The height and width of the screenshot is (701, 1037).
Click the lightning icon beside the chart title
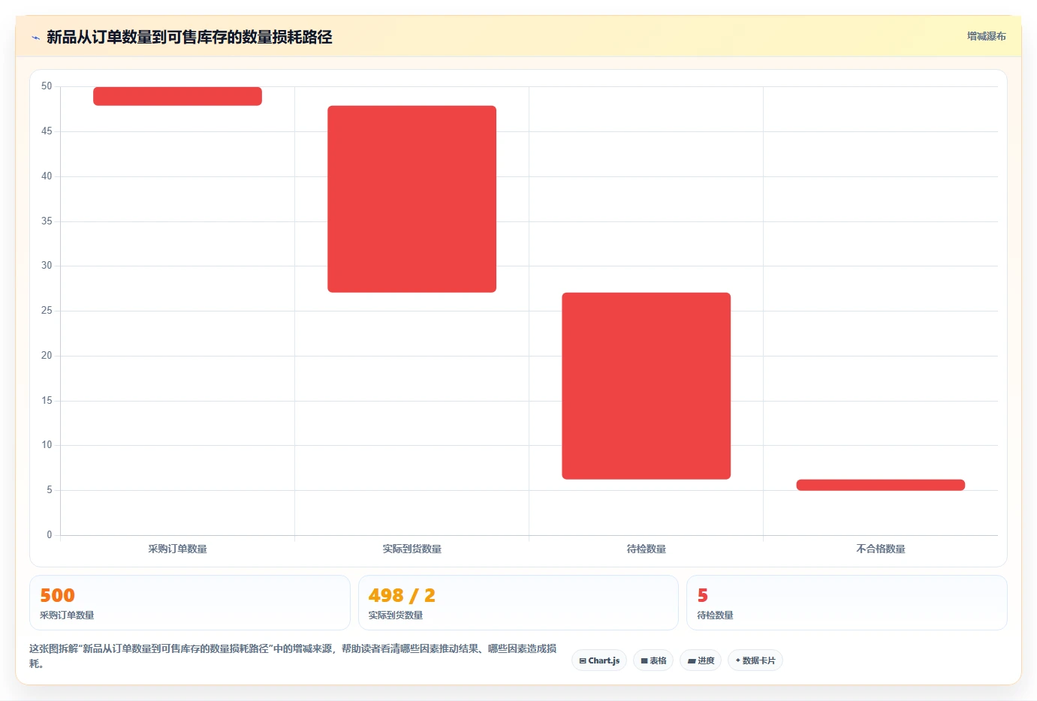coord(35,38)
